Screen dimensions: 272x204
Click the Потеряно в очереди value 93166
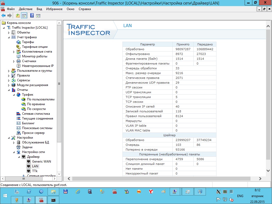180,150
